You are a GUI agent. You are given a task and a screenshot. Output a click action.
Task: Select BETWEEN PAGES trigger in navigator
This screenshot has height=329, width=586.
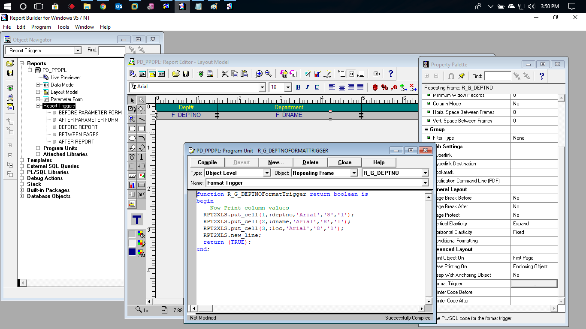tap(79, 135)
